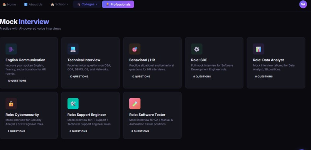Open the VA user avatar
311x150 pixels.
pyautogui.click(x=303, y=4)
